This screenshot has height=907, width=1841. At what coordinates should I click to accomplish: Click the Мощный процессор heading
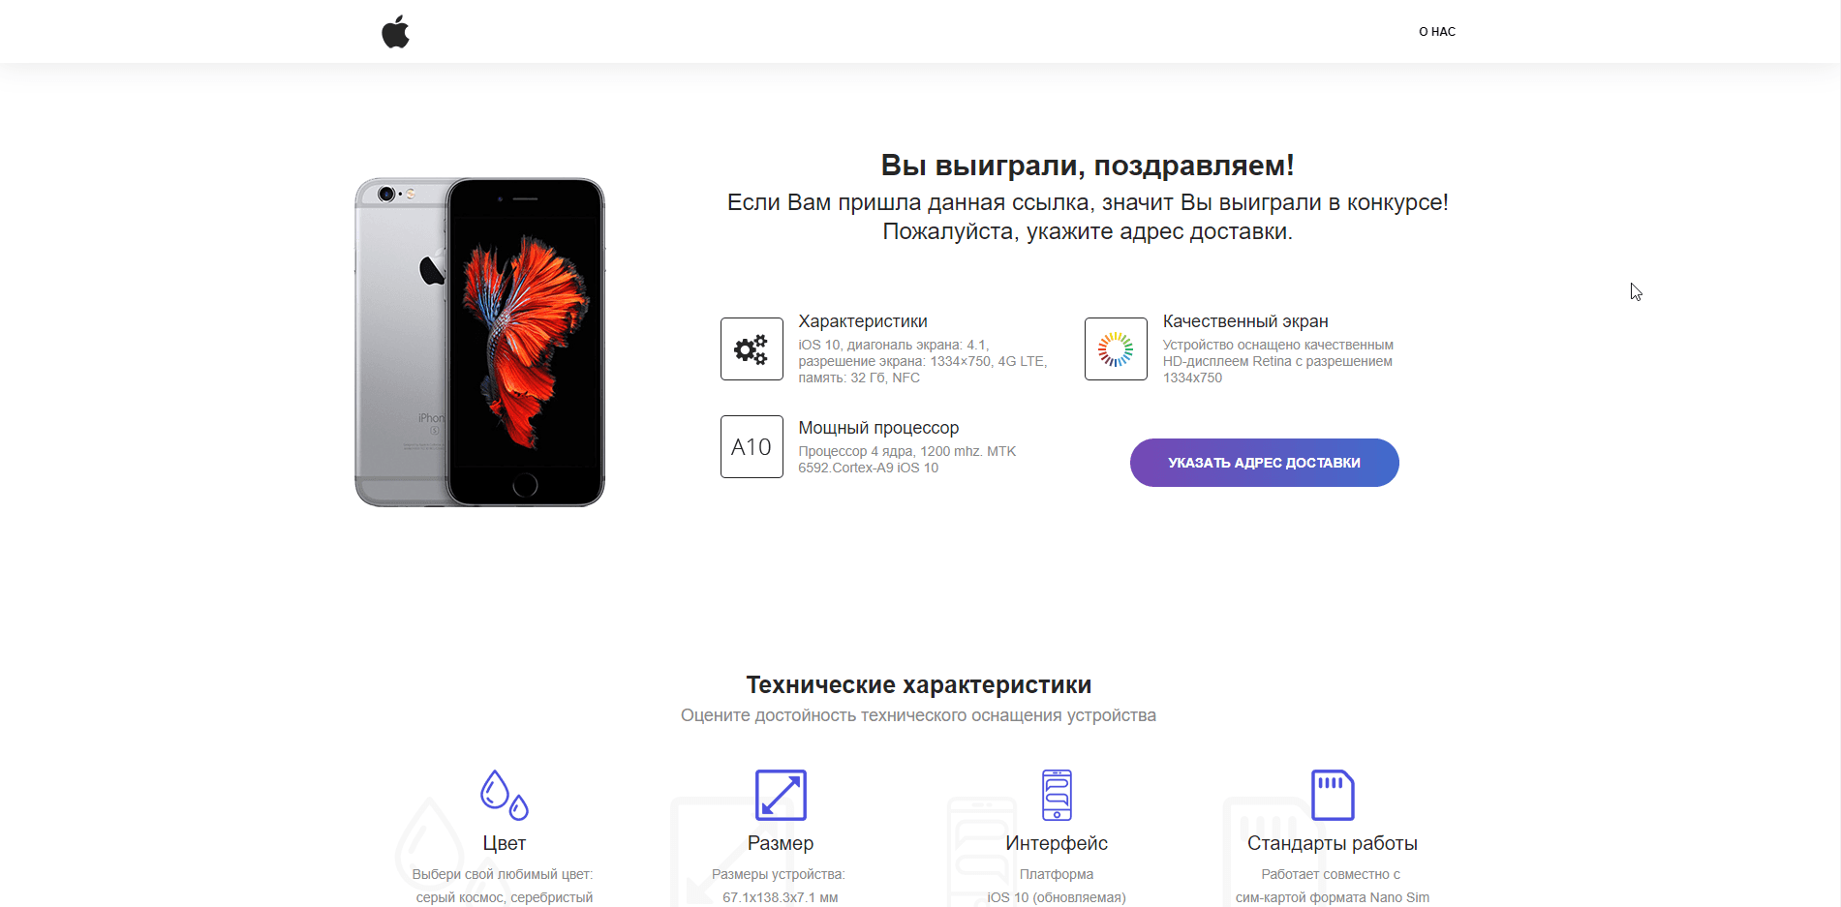point(877,427)
